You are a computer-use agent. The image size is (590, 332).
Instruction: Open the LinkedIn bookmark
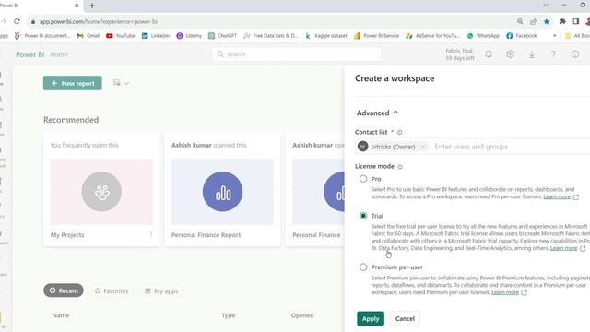click(x=156, y=36)
